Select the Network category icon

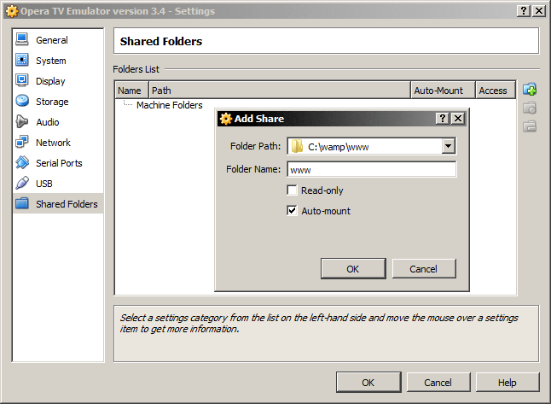tap(22, 142)
